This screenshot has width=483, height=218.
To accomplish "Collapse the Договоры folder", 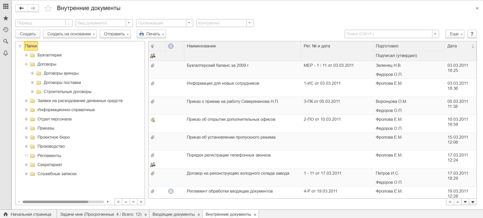I will [26, 64].
